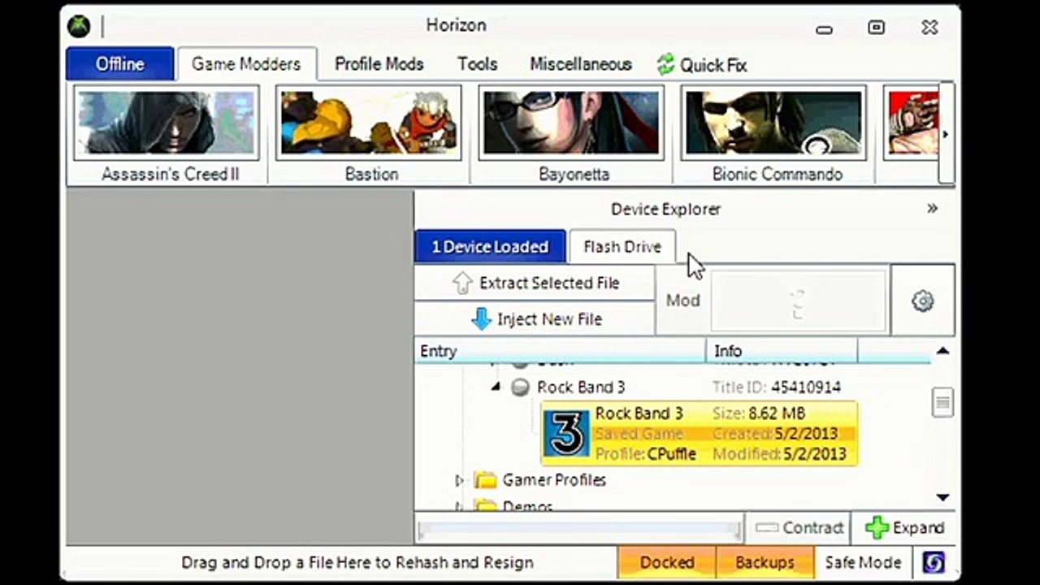The height and width of the screenshot is (585, 1040).
Task: Sort by the Entry column header
Action: (561, 351)
